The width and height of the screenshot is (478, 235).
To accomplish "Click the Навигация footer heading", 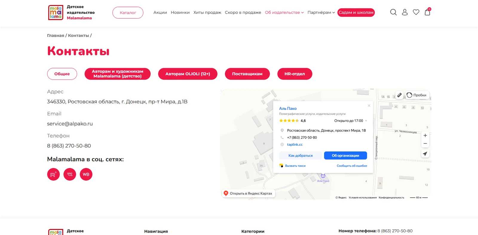I will [x=156, y=231].
